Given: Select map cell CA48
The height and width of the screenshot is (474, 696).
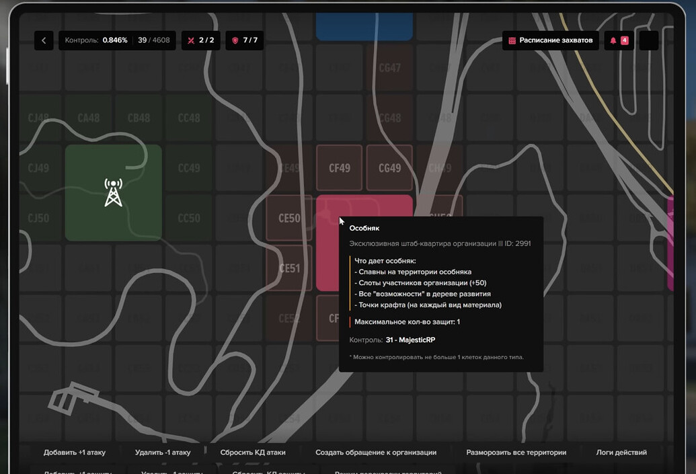Looking at the screenshot, I should [x=89, y=118].
